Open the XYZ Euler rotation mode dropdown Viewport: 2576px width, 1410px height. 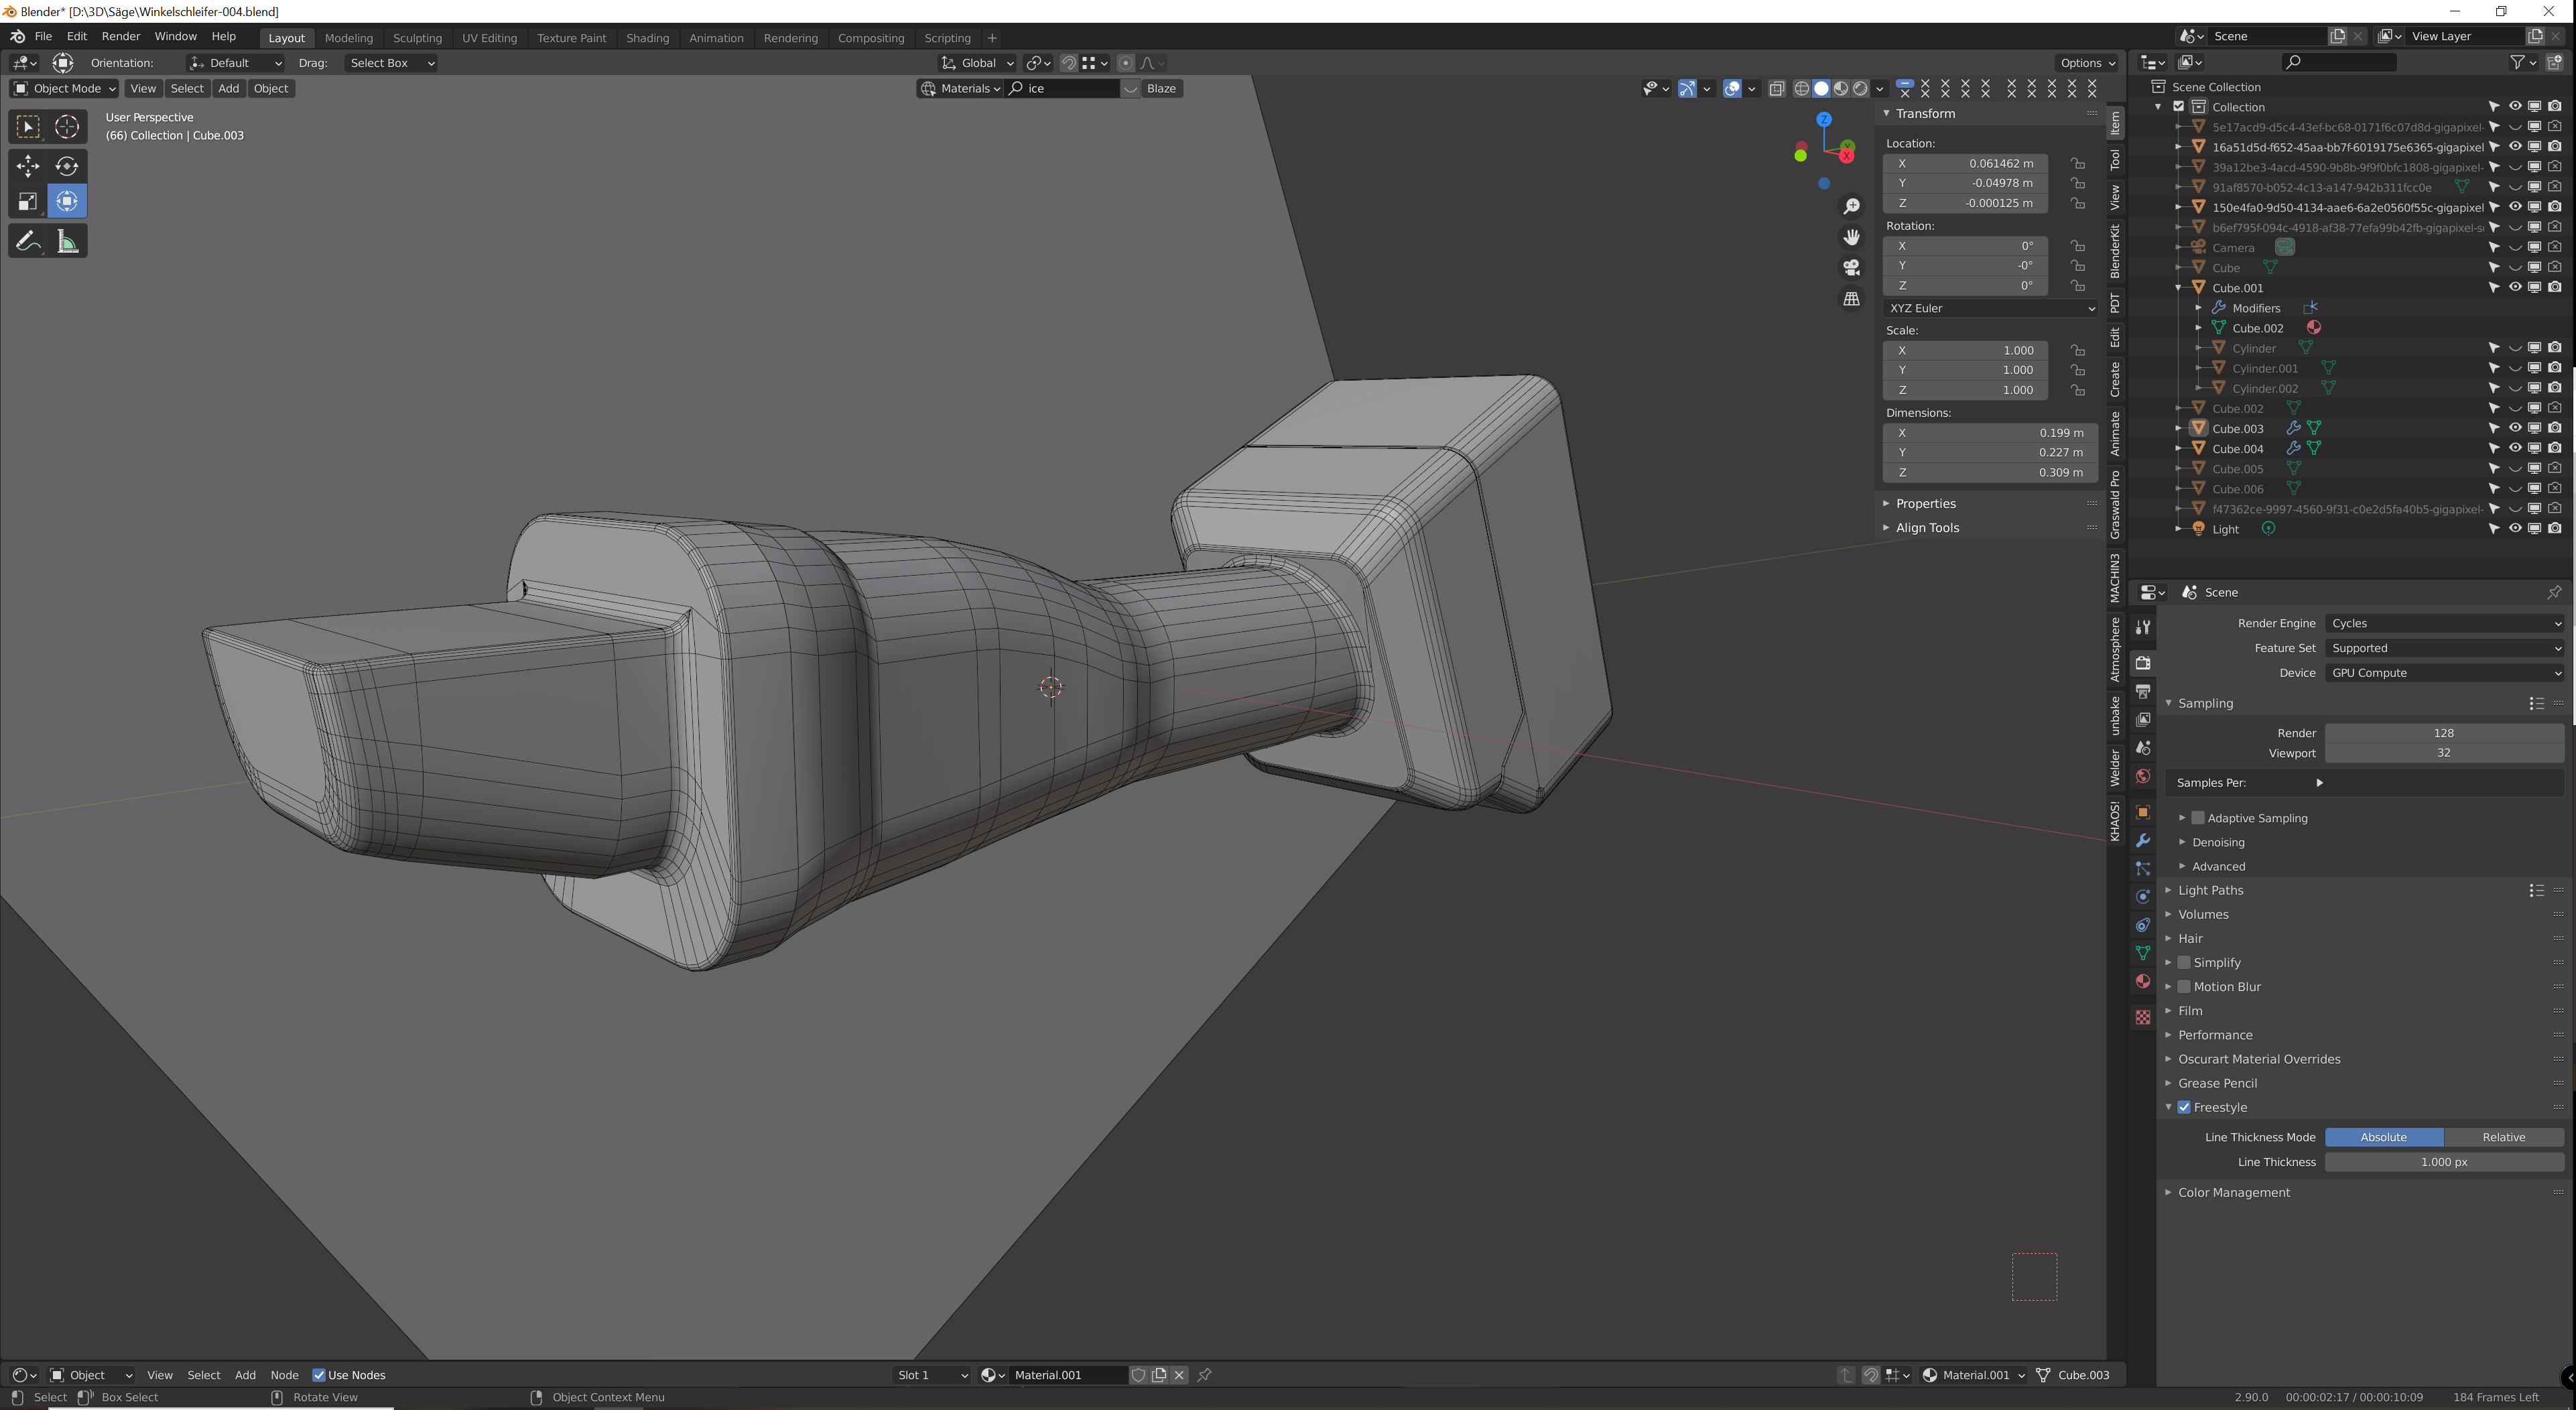(1990, 308)
